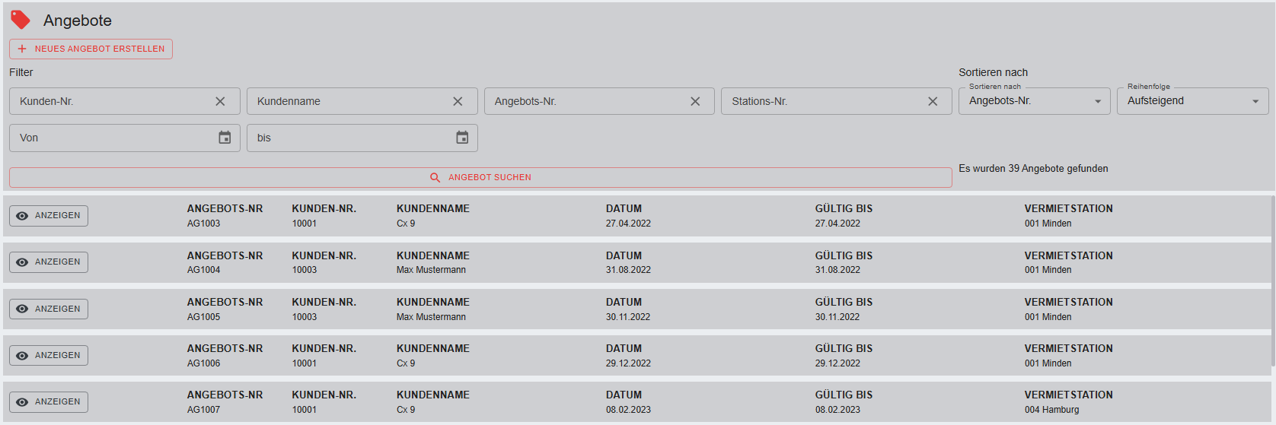Open calendar picker for Von date
The height and width of the screenshot is (425, 1276).
pos(225,138)
